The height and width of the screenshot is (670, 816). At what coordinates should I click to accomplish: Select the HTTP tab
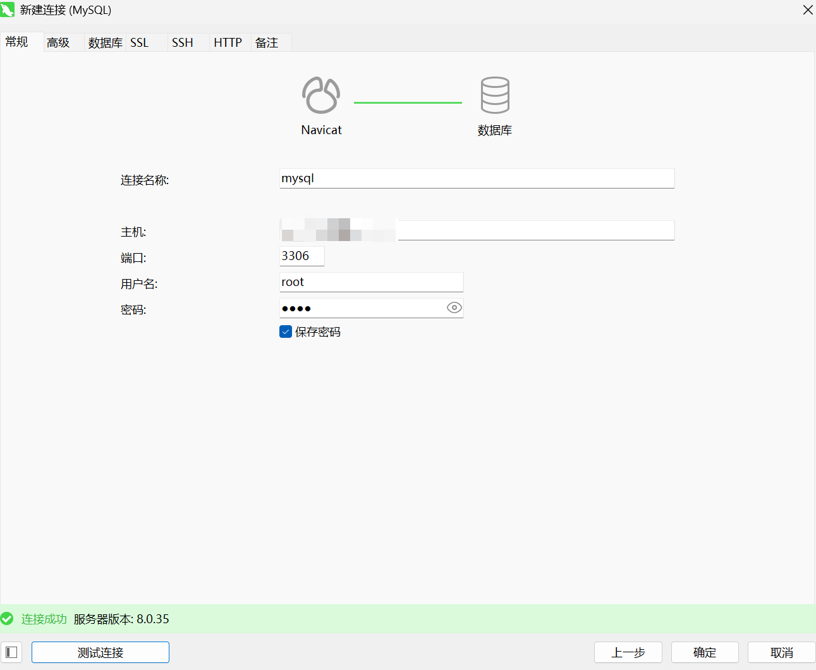[x=228, y=42]
